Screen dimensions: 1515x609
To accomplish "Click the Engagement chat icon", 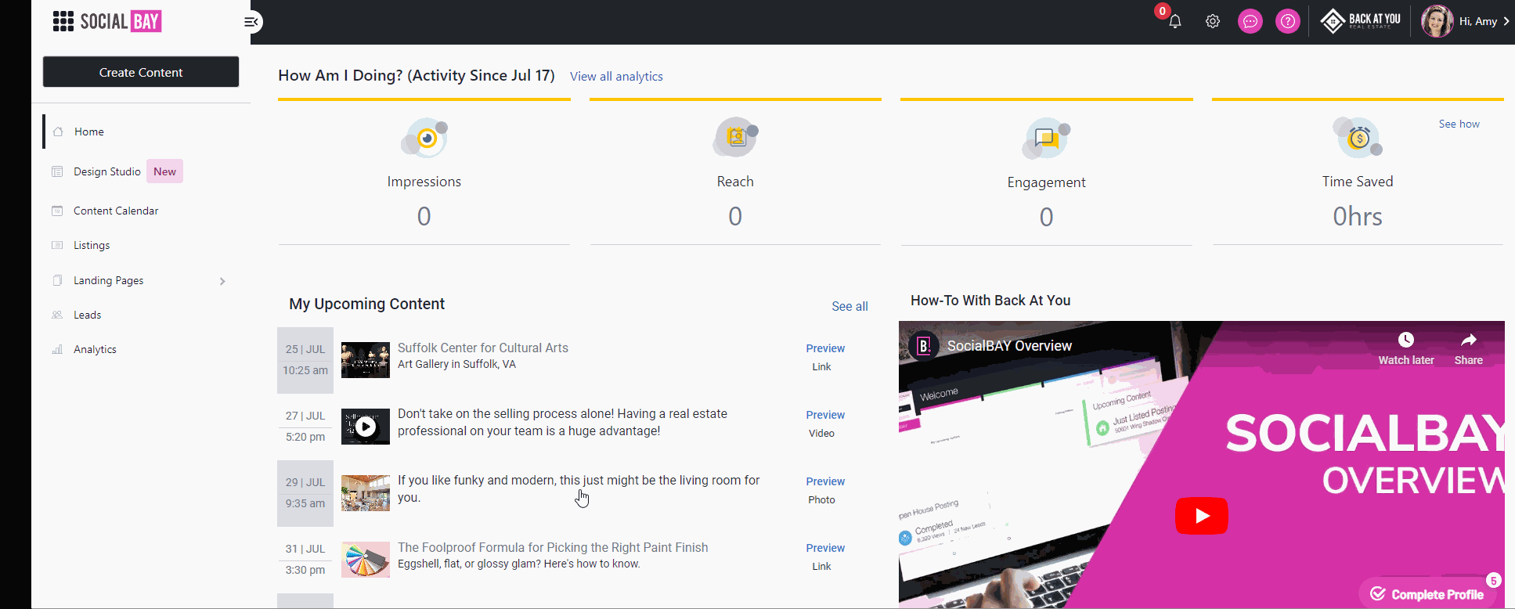I will [x=1047, y=139].
